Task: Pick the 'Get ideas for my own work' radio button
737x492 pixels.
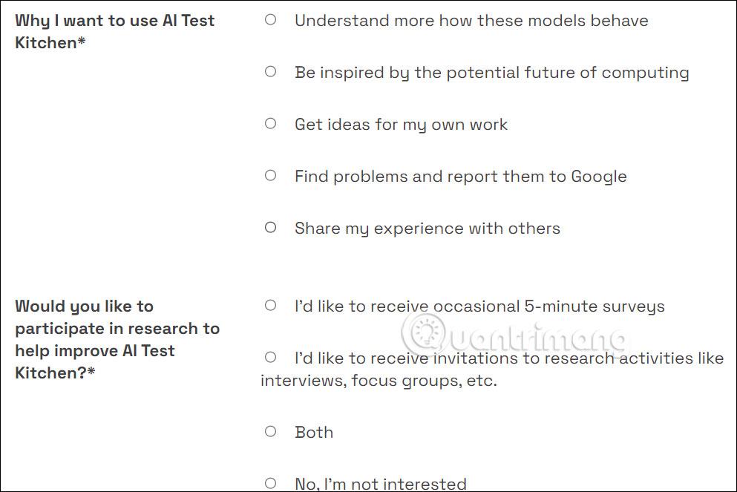Action: click(x=270, y=124)
